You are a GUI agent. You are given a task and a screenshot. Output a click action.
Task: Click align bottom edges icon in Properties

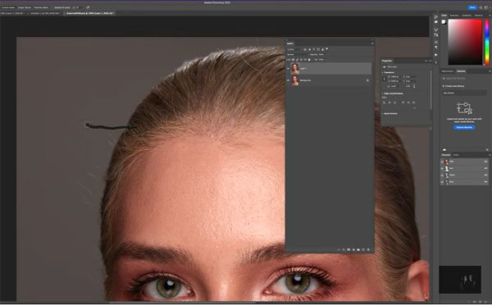(414, 102)
